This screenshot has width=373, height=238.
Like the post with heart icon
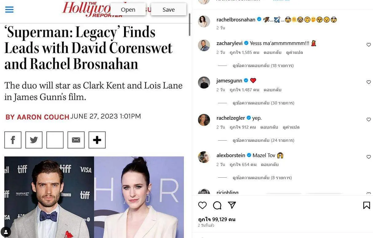pos(202,205)
